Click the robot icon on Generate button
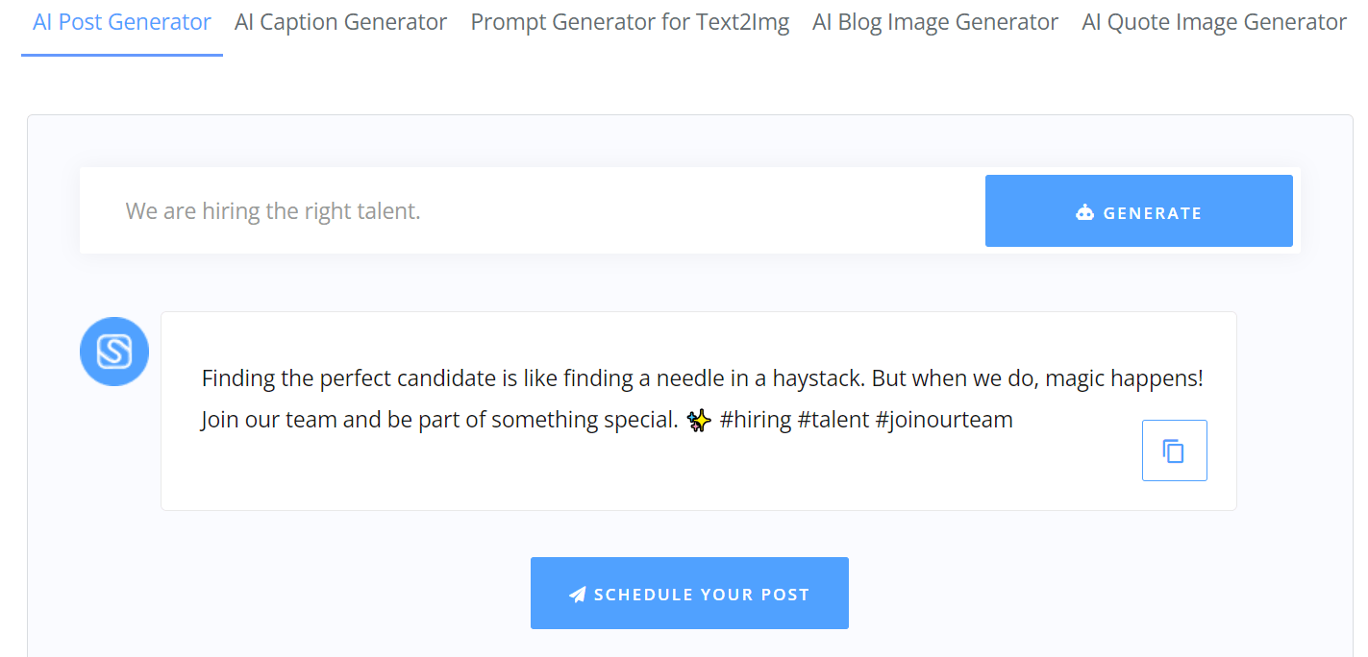1368x657 pixels. [1084, 212]
